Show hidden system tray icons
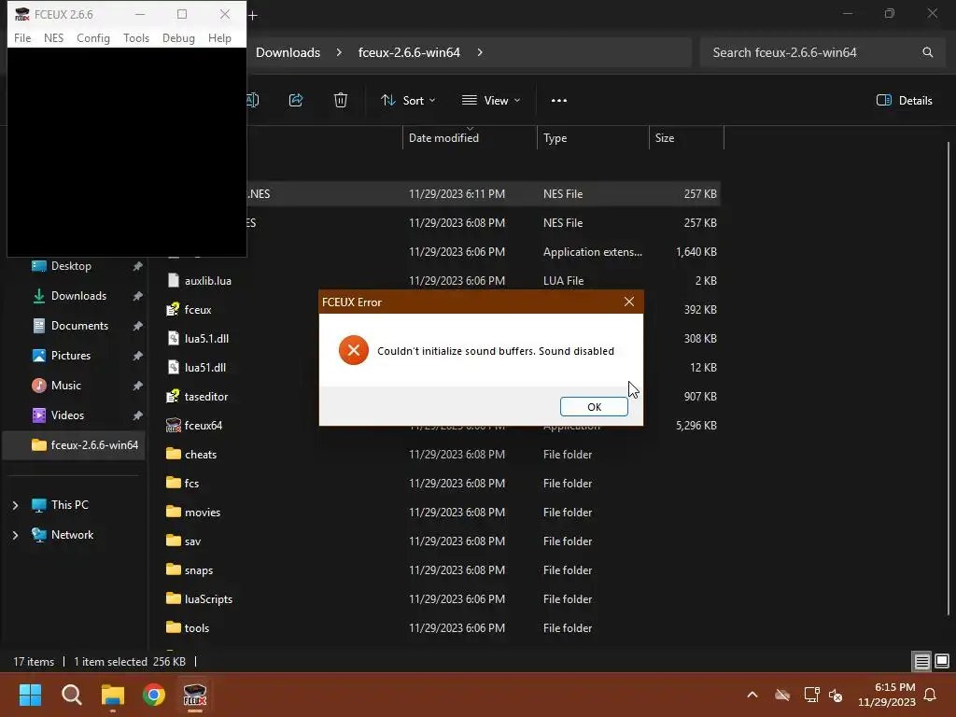 (752, 695)
